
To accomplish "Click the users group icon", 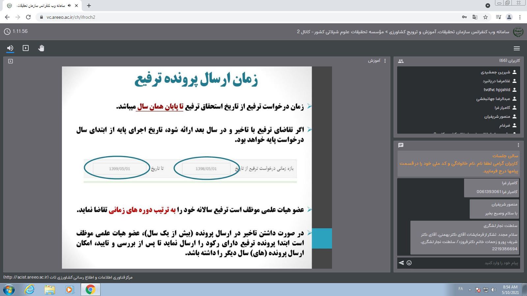I will point(401,61).
